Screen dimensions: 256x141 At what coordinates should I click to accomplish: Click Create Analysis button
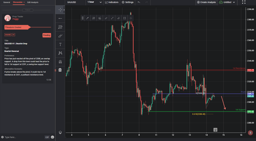207,2
